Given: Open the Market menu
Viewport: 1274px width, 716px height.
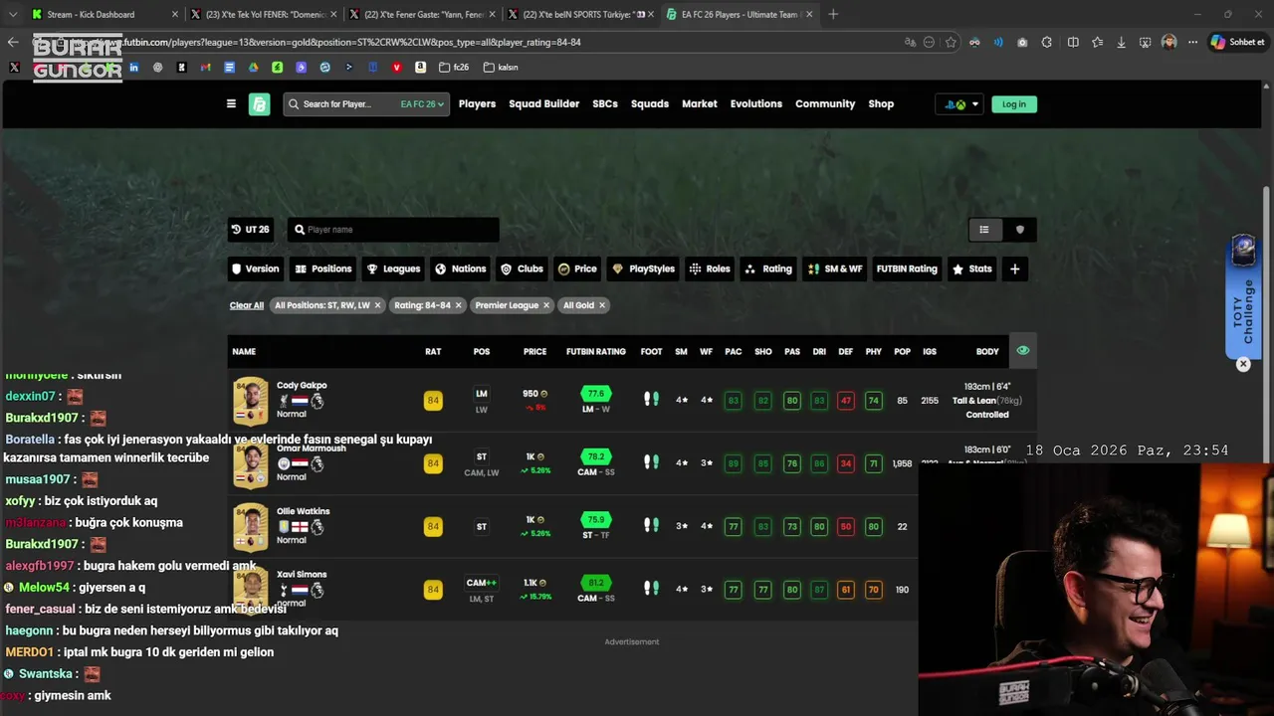Looking at the screenshot, I should tap(700, 104).
